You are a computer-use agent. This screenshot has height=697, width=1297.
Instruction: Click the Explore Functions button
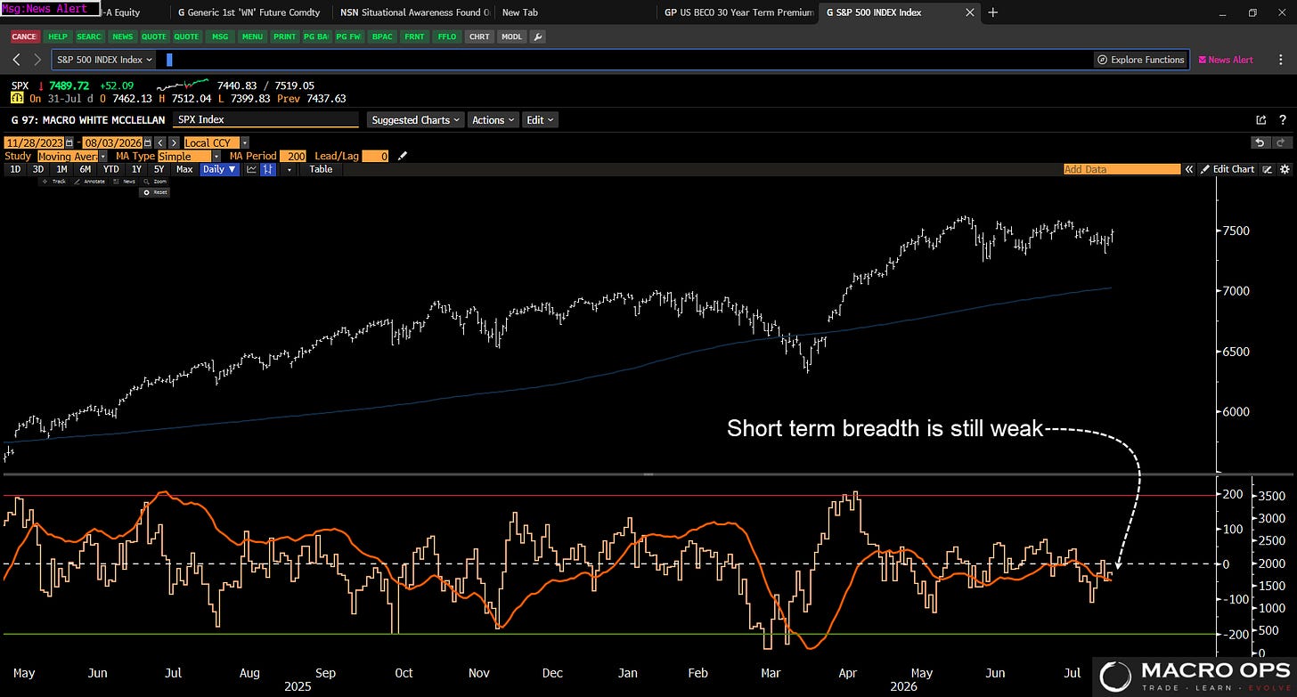pos(1141,60)
